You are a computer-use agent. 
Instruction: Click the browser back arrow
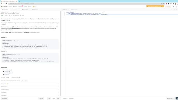pos(1,4)
